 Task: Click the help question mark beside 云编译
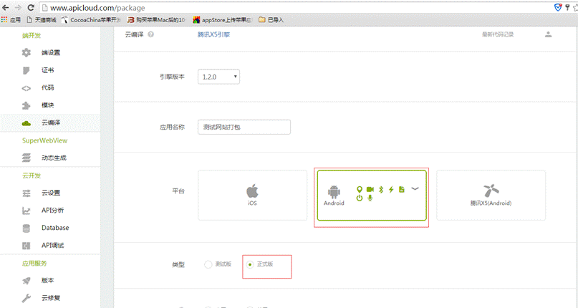pyautogui.click(x=151, y=34)
